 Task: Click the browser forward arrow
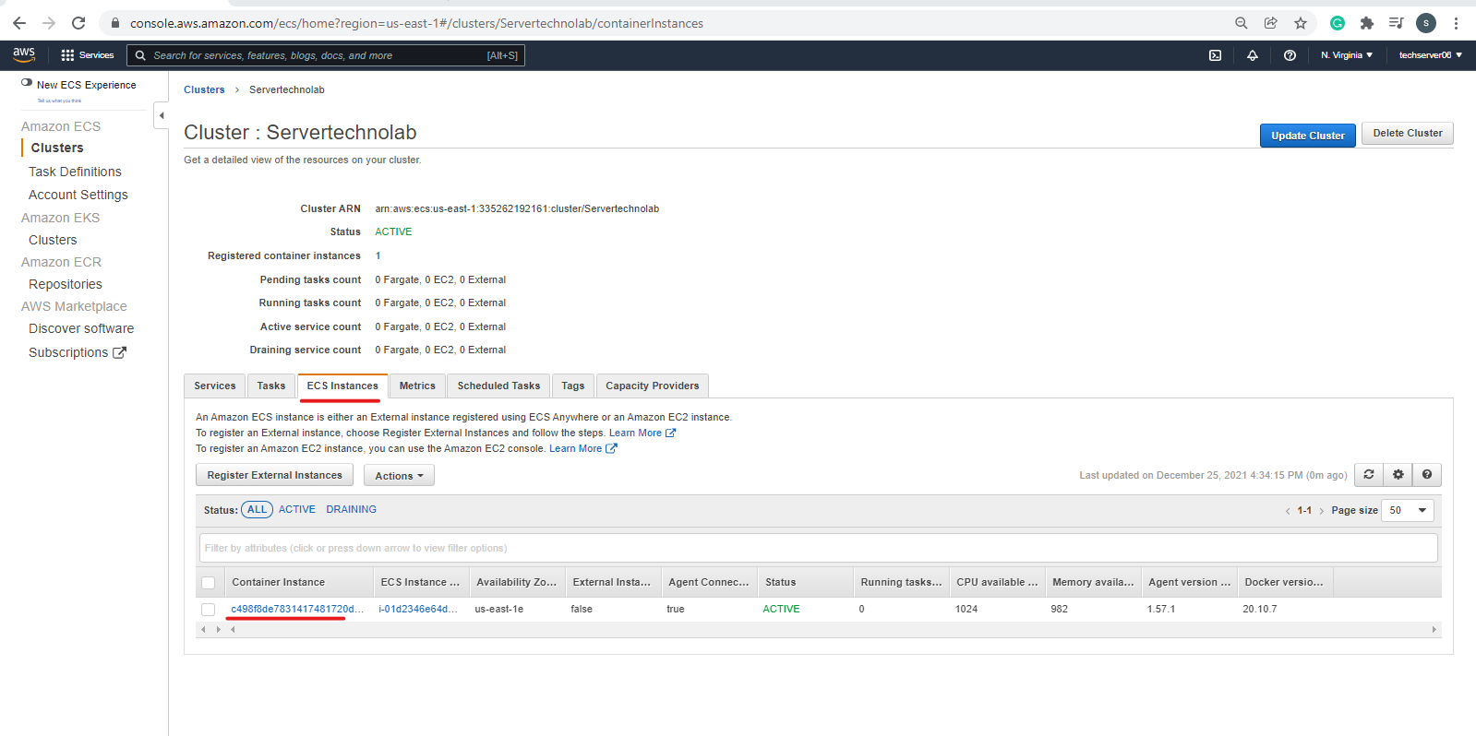(x=49, y=23)
